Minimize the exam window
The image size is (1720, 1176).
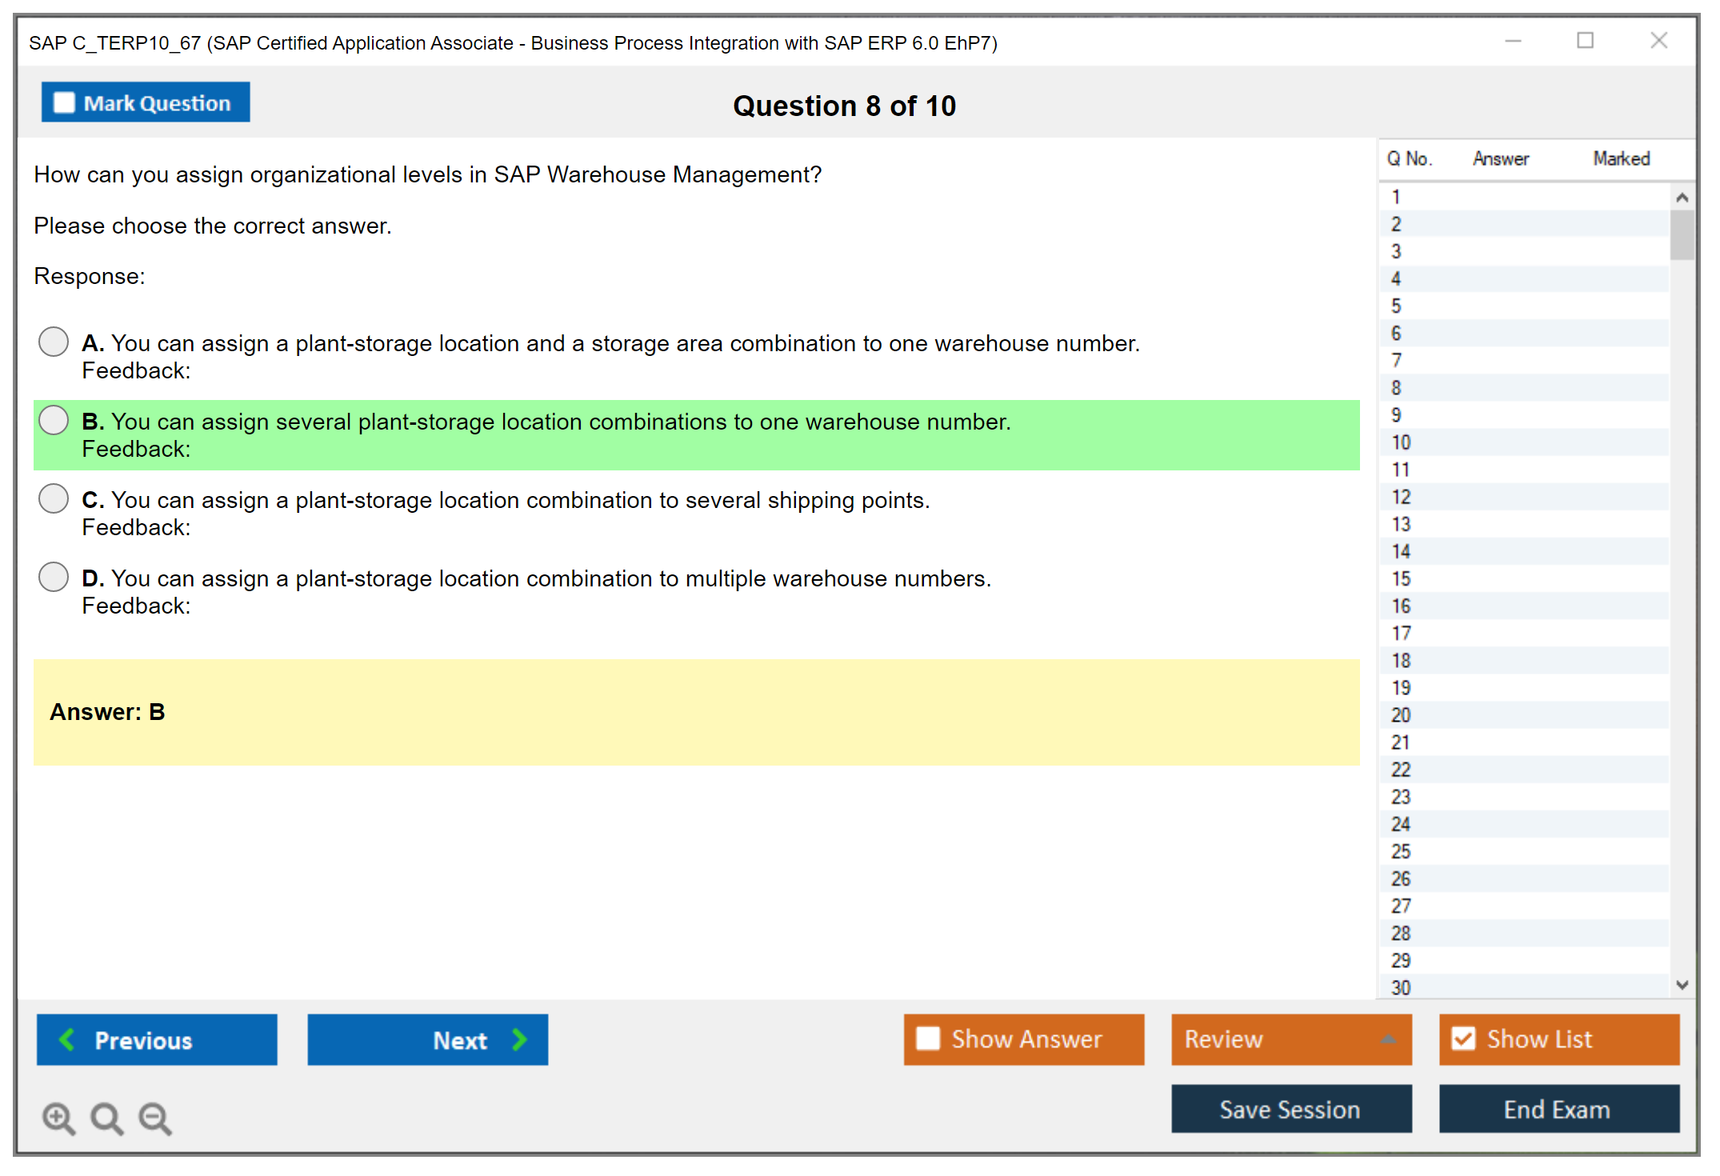(1513, 41)
